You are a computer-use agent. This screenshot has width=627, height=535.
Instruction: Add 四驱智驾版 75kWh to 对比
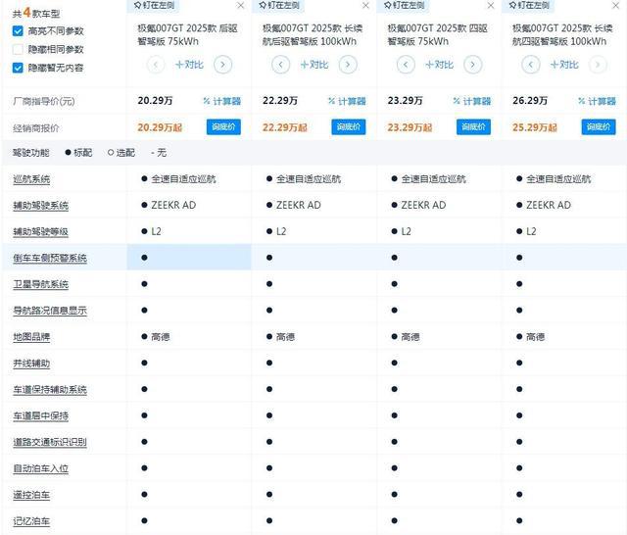(439, 65)
